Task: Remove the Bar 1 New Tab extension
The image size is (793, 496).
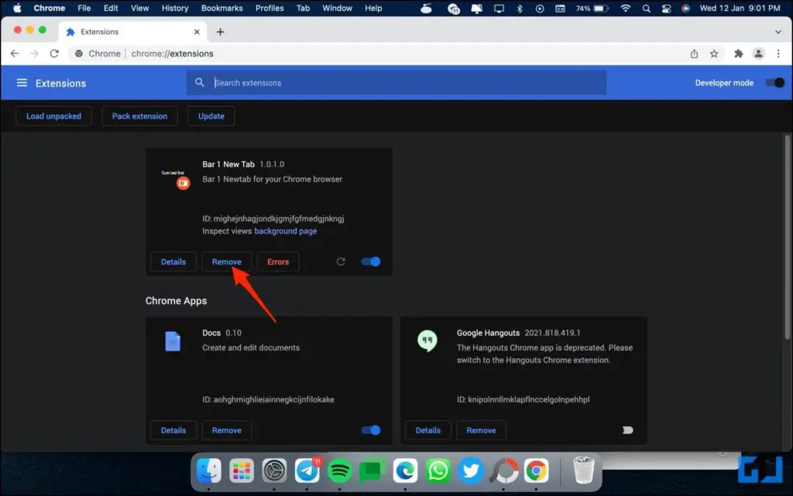Action: tap(227, 262)
